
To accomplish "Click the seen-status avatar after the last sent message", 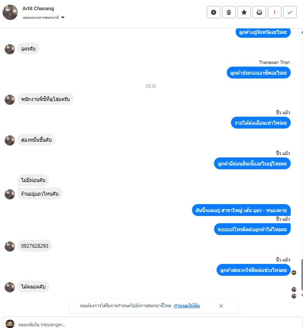I will [294, 272].
